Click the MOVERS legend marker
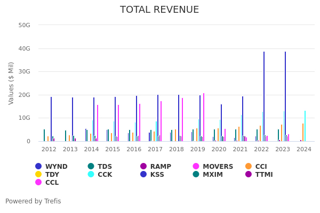The width and height of the screenshot is (320, 213). point(196,167)
